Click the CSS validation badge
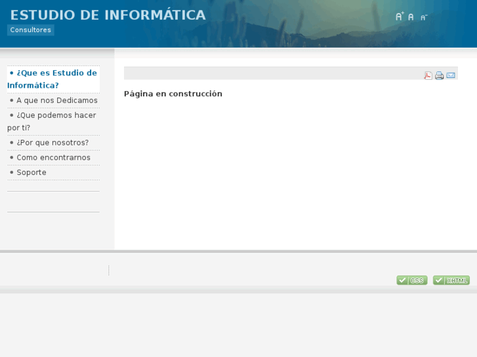 pos(412,280)
